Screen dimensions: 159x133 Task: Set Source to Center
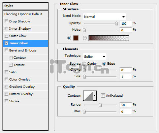tap(84, 64)
